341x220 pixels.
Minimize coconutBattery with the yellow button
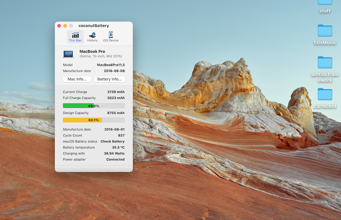(x=65, y=26)
